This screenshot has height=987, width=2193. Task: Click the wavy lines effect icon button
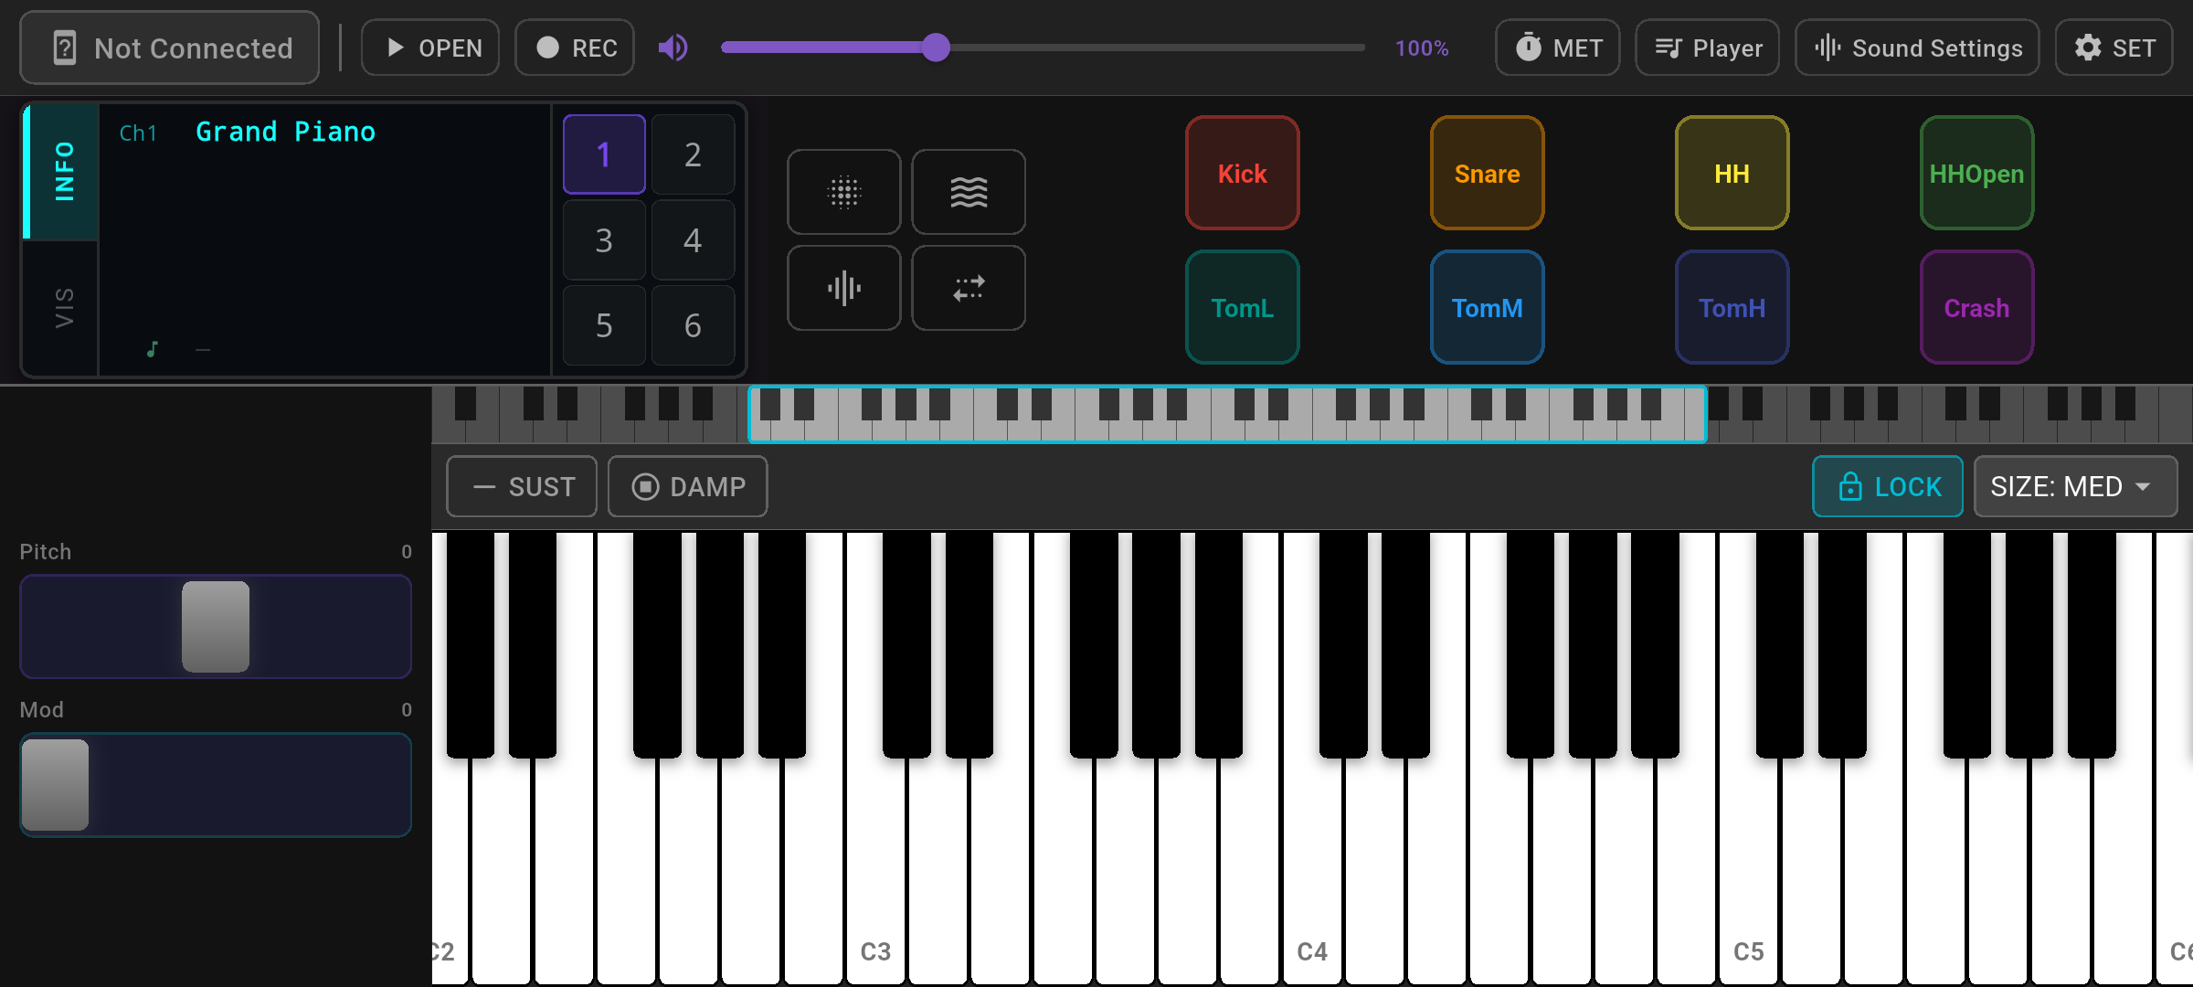click(969, 192)
